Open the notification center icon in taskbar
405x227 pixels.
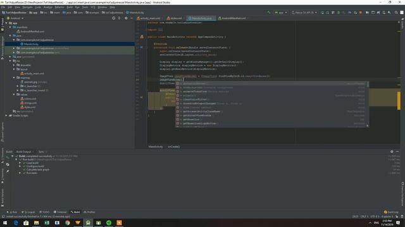click(x=398, y=223)
